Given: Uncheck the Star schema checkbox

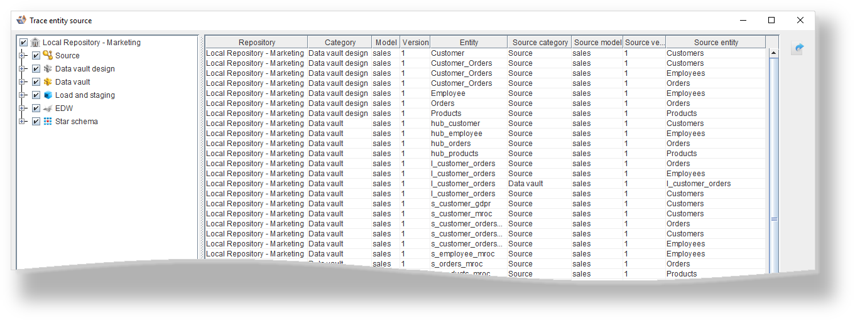Looking at the screenshot, I should click(x=36, y=122).
